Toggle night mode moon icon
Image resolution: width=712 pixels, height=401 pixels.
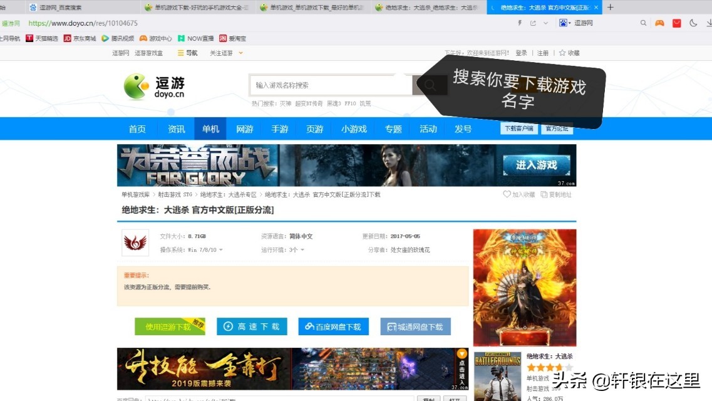point(693,23)
